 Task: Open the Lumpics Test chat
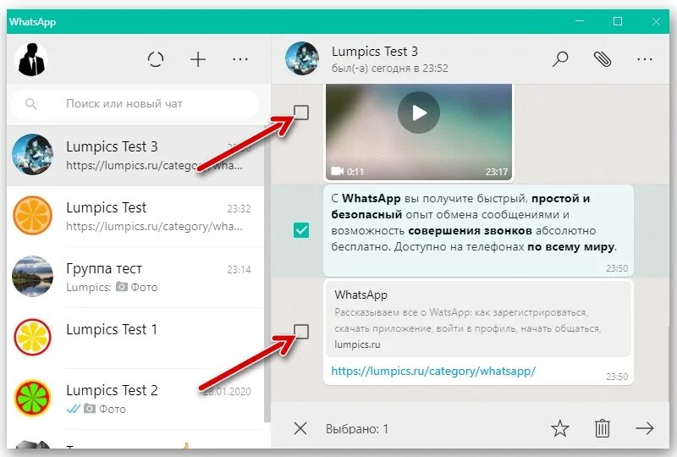pos(135,217)
